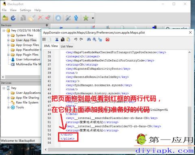Click the closing </plist> tag on line 55
Viewport: 195px width, 155px height.
click(x=67, y=139)
